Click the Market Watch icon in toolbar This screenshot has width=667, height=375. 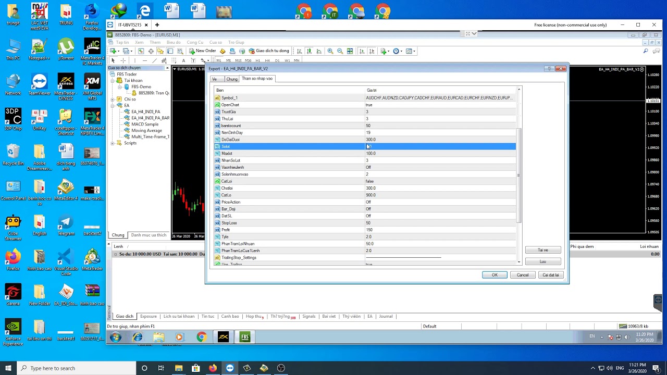click(x=141, y=51)
